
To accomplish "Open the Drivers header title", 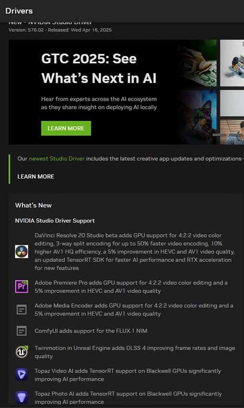I will pyautogui.click(x=19, y=11).
